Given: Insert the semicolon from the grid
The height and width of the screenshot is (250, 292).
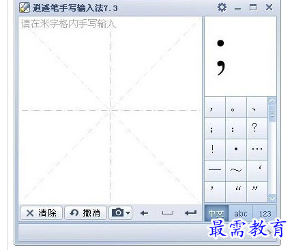Looking at the screenshot, I should tap(215, 128).
